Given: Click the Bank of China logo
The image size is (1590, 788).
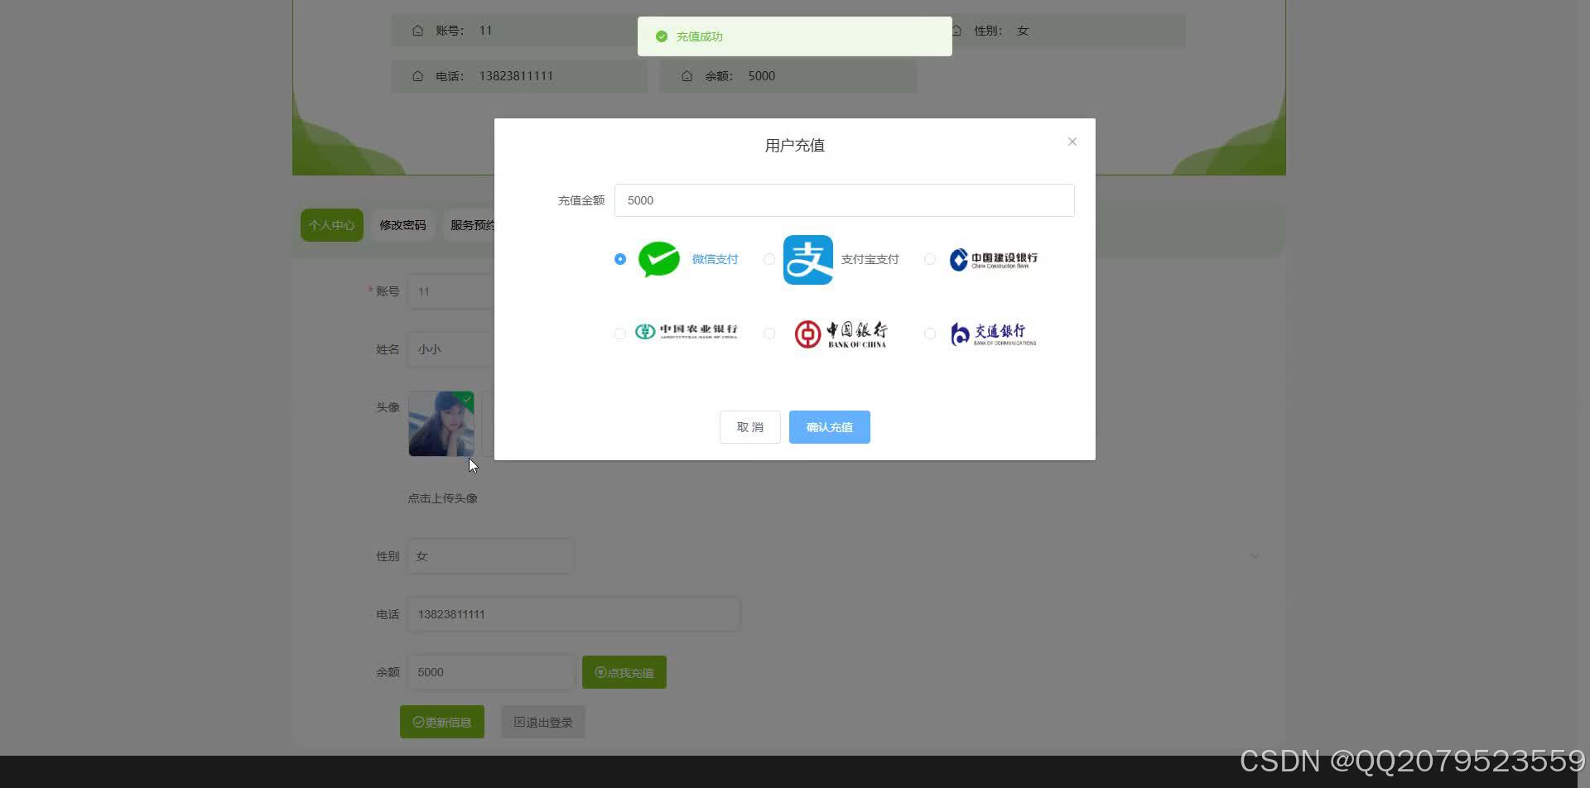Looking at the screenshot, I should tap(841, 334).
